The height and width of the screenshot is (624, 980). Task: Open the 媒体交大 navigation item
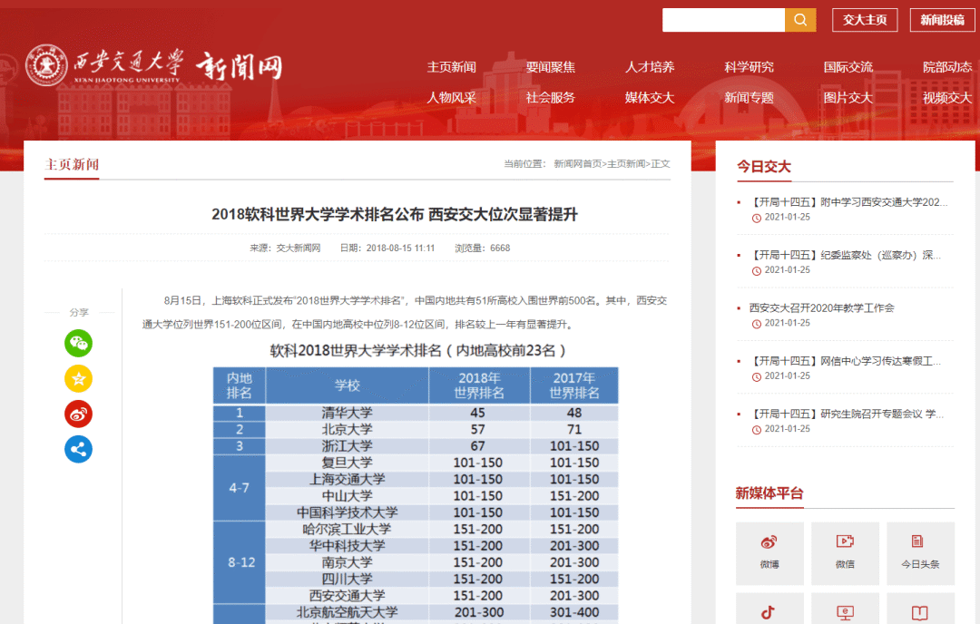[x=650, y=97]
